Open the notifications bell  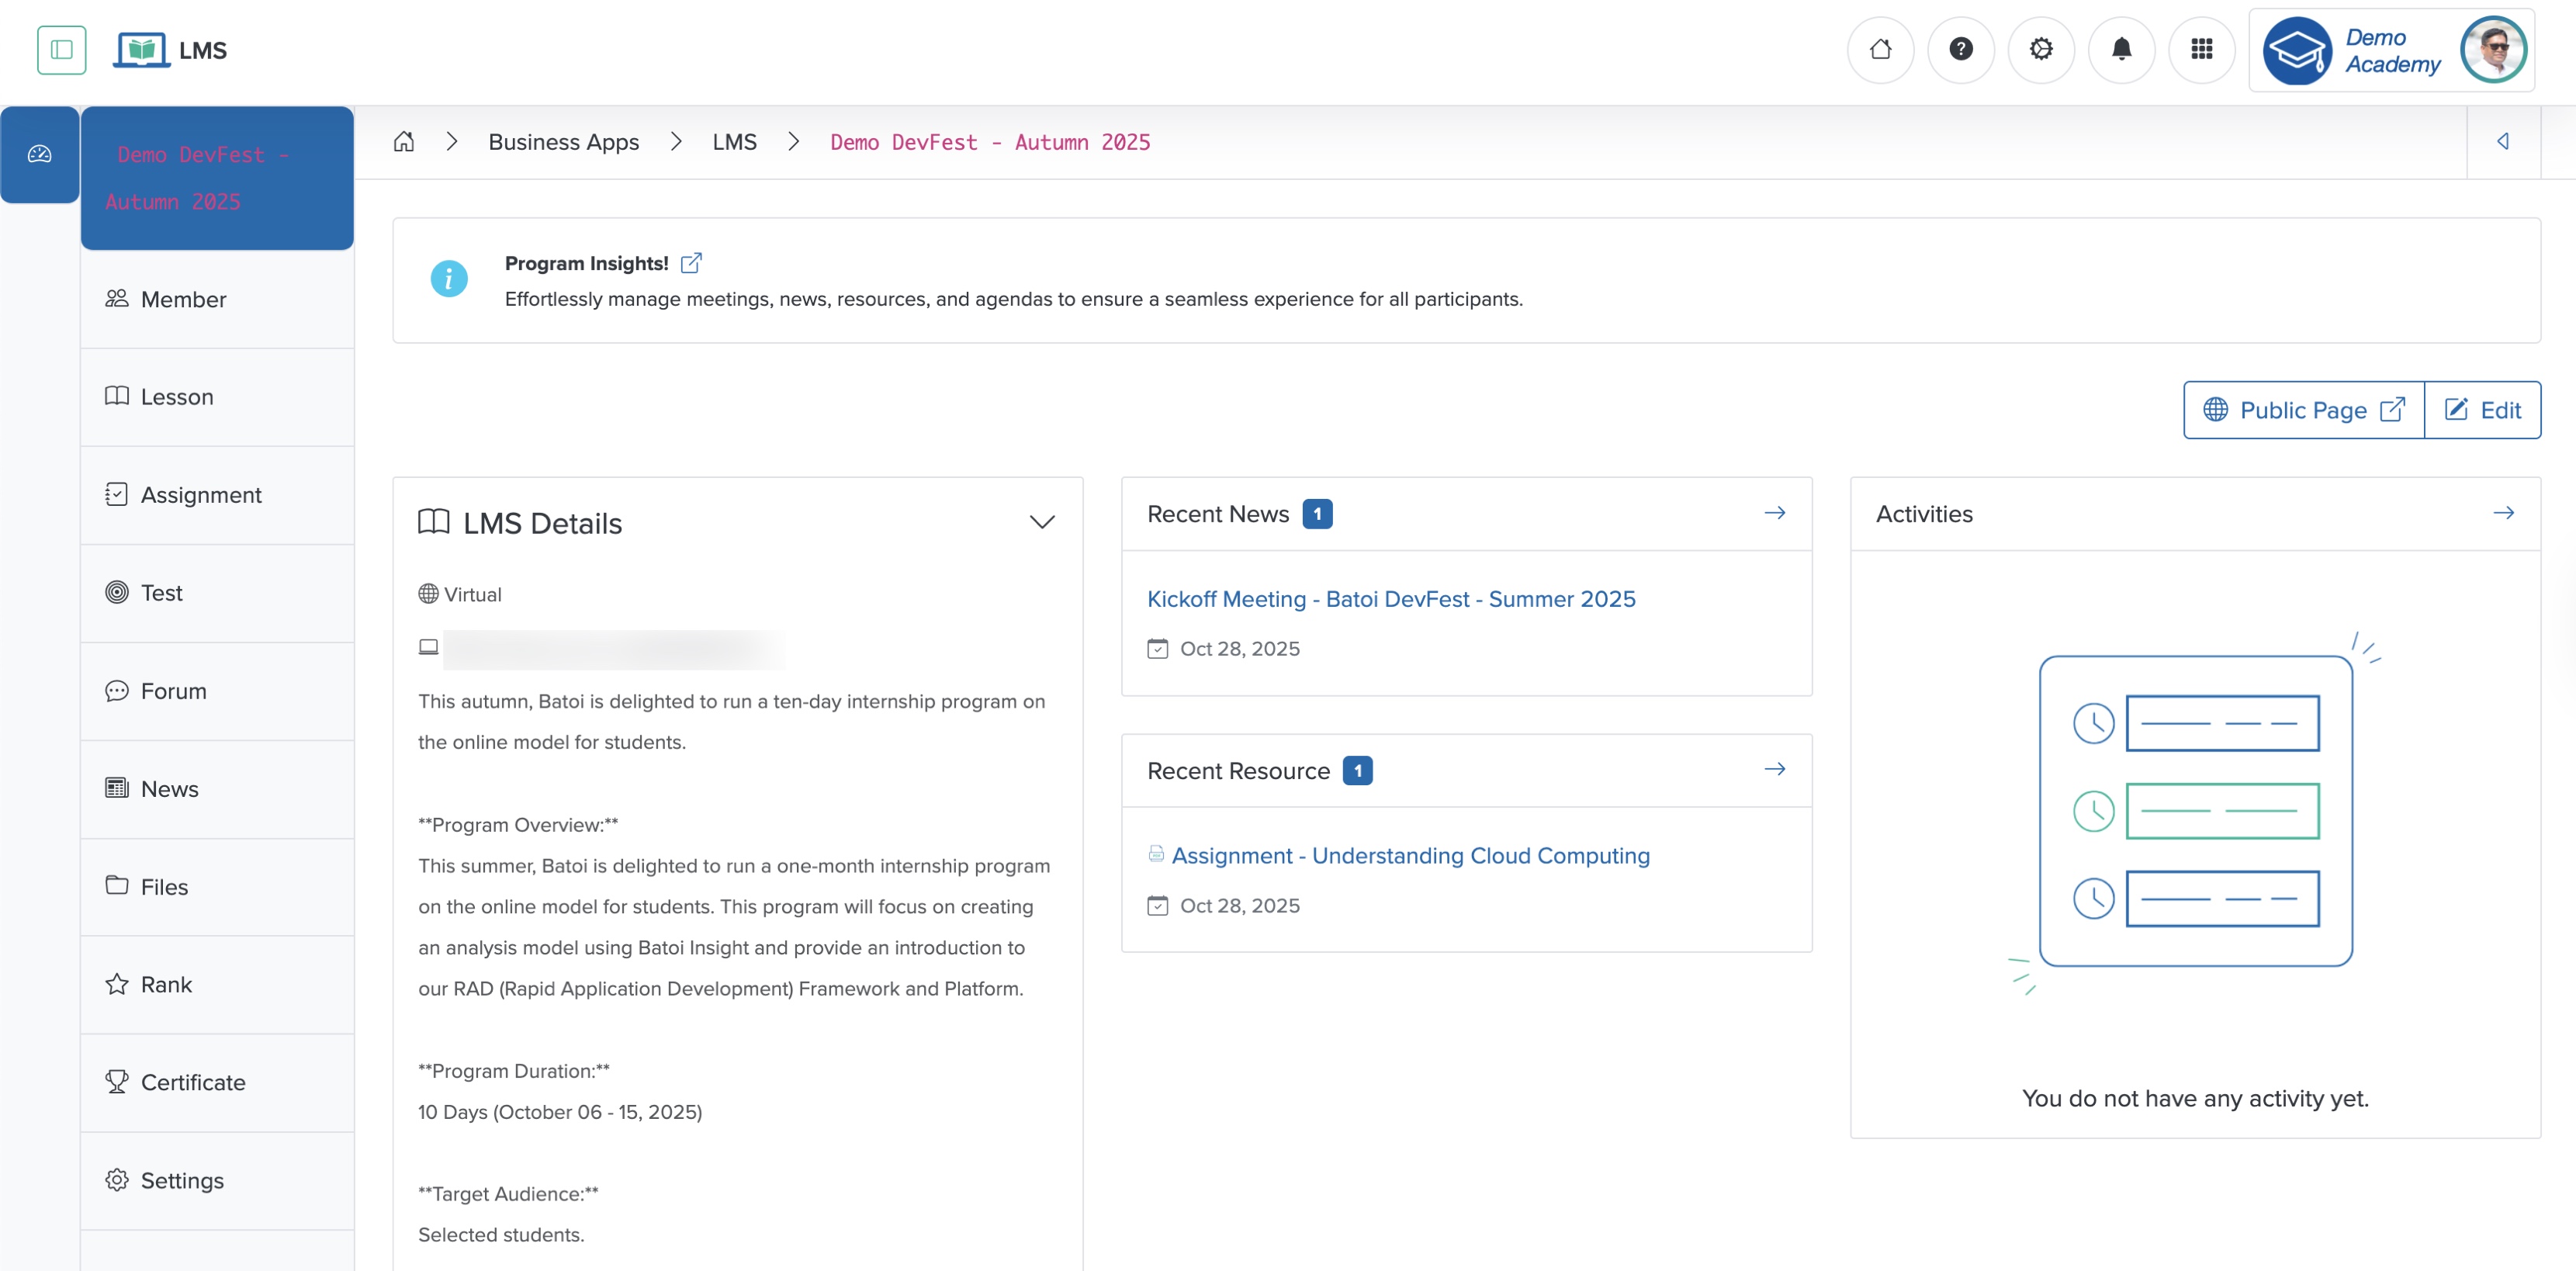point(2121,49)
